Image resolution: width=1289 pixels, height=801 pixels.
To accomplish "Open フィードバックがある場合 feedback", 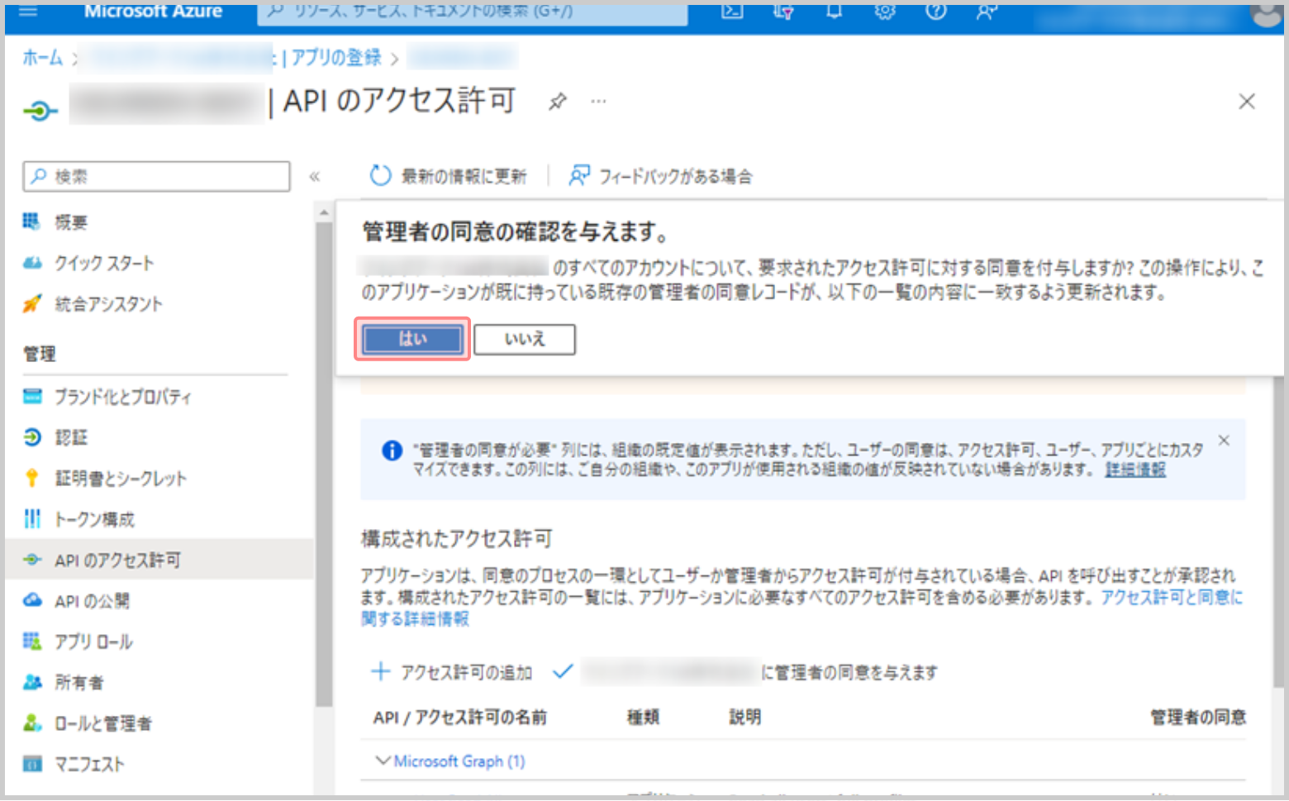I will point(661,176).
